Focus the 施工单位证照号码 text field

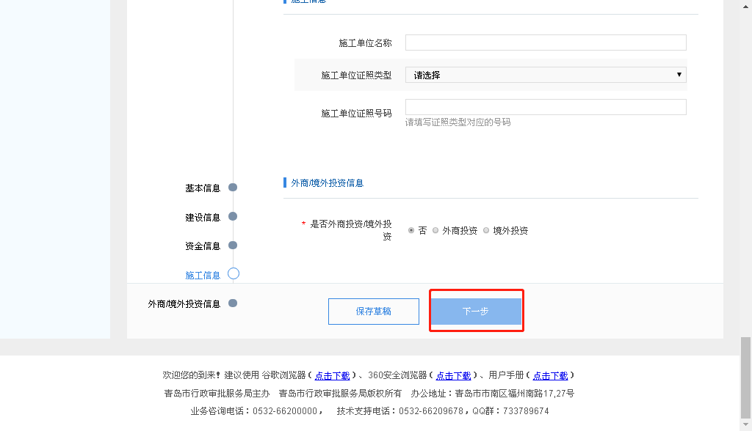tap(546, 107)
